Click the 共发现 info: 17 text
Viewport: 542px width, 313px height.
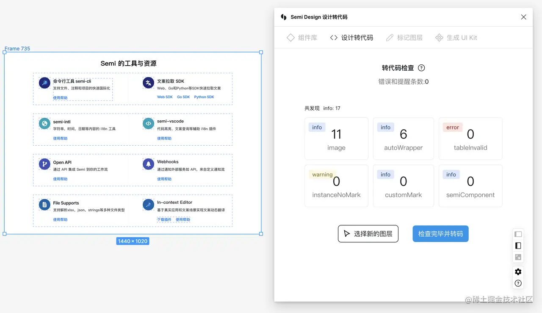click(322, 108)
